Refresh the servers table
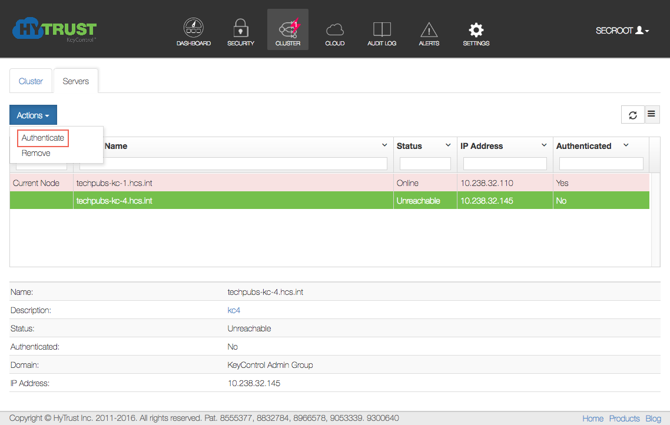The width and height of the screenshot is (670, 425). point(632,114)
